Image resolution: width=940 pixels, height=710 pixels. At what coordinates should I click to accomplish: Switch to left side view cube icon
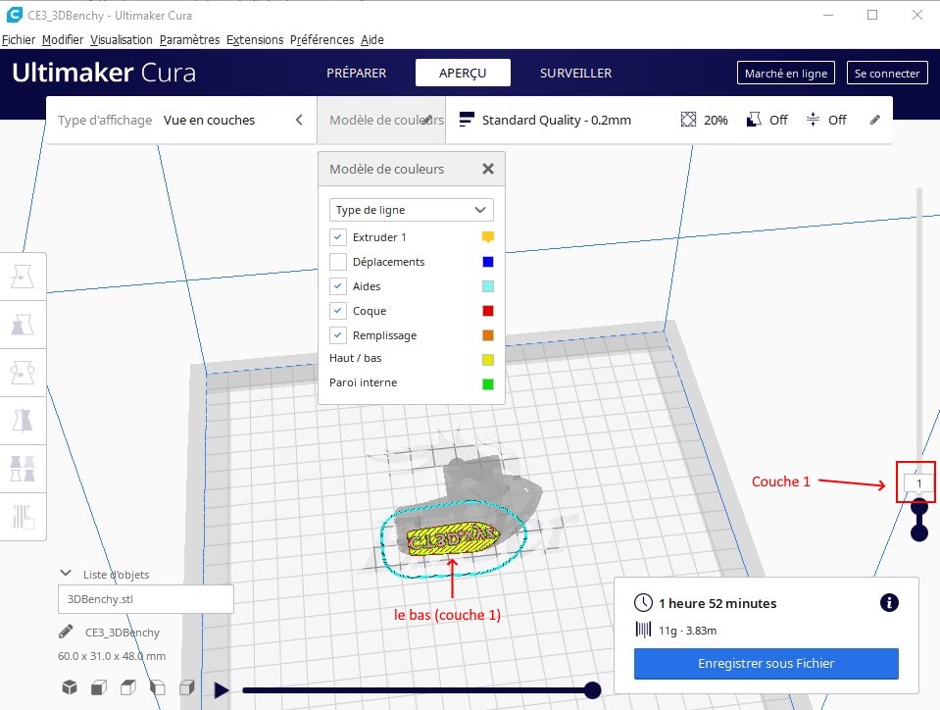pyautogui.click(x=158, y=687)
